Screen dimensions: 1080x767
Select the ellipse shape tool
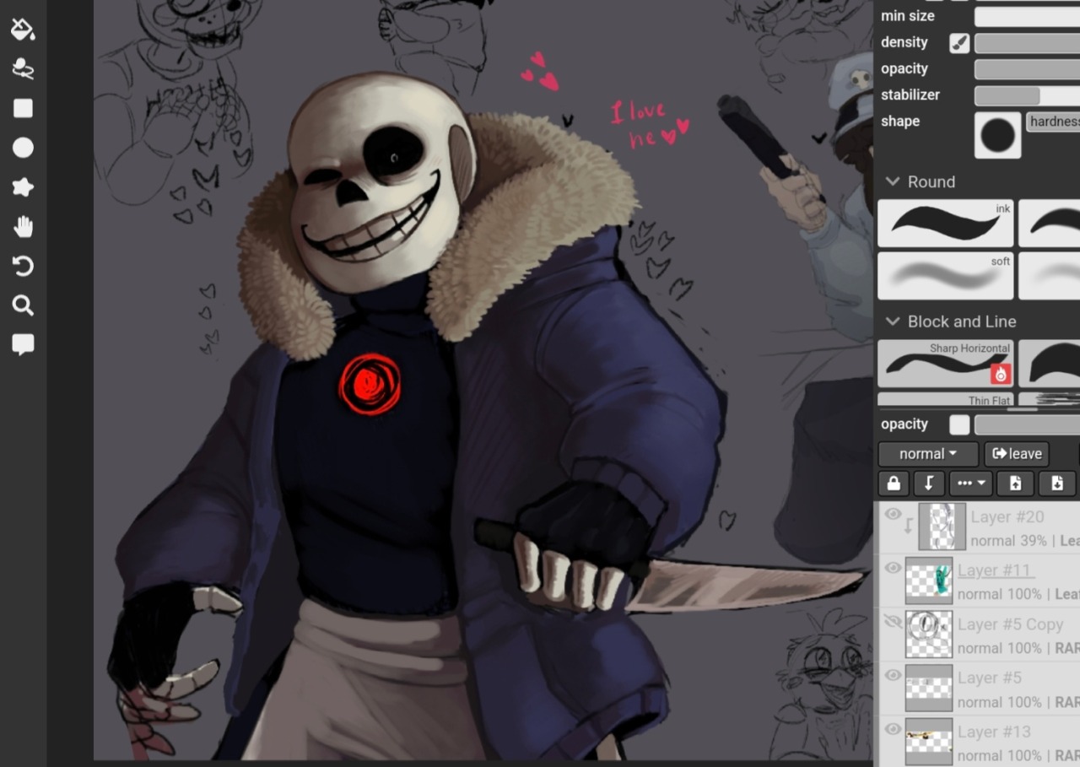pos(23,148)
